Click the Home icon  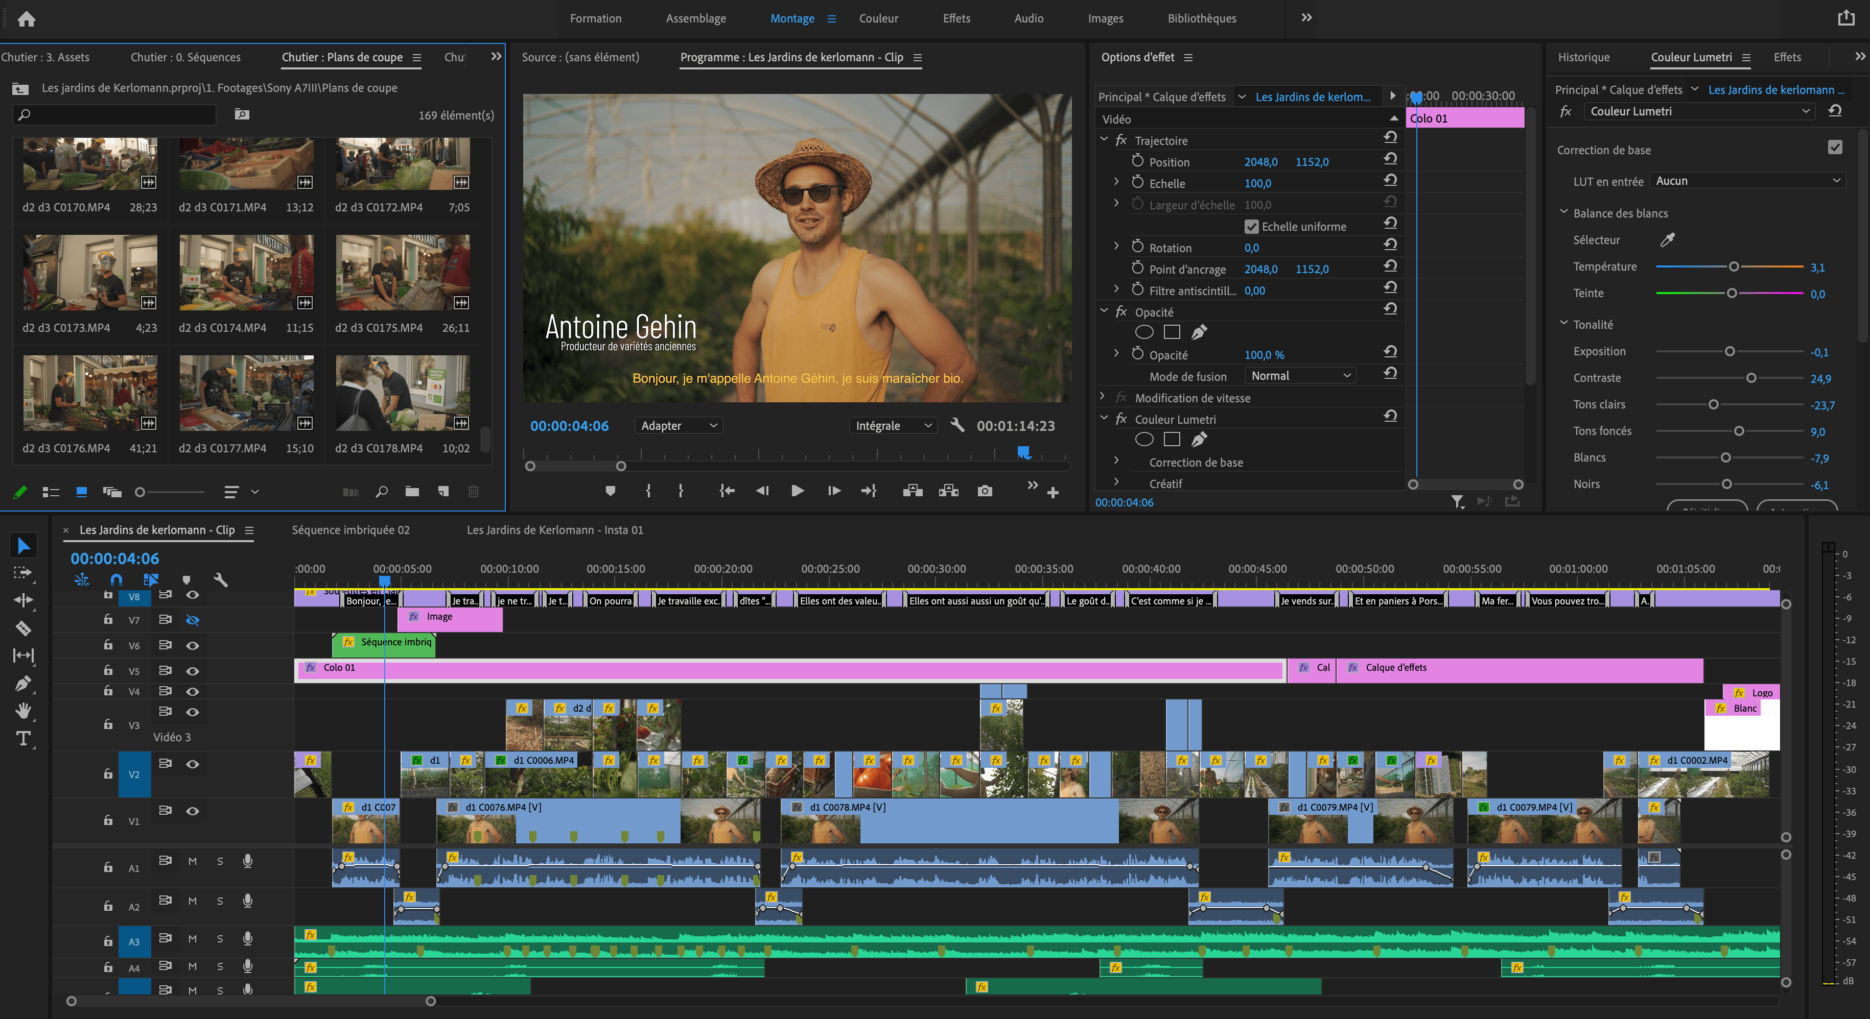click(x=26, y=19)
